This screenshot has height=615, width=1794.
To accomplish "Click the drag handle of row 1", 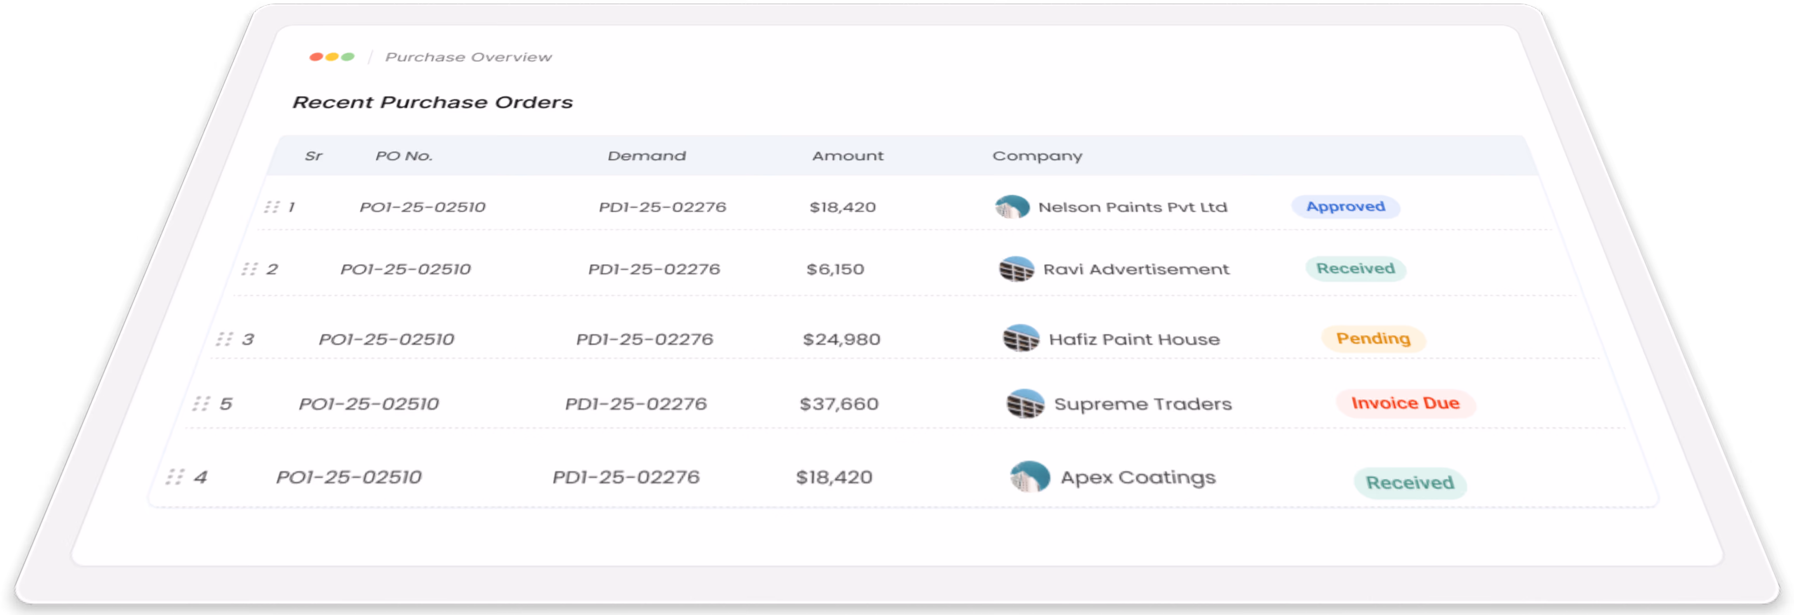I will (271, 207).
